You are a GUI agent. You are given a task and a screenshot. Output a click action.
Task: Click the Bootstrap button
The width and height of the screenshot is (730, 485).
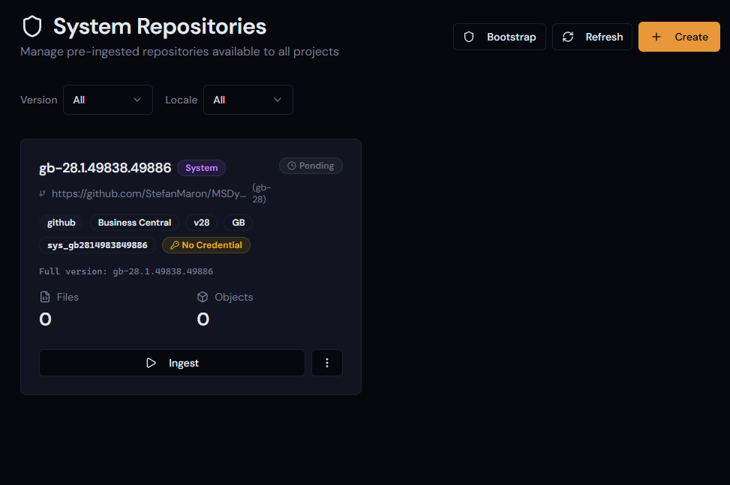tap(499, 37)
